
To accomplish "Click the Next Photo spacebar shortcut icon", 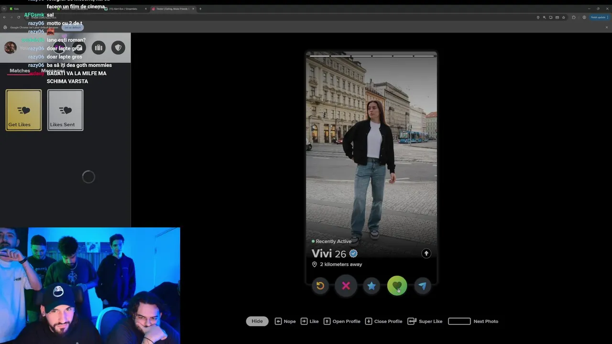I will click(459, 321).
